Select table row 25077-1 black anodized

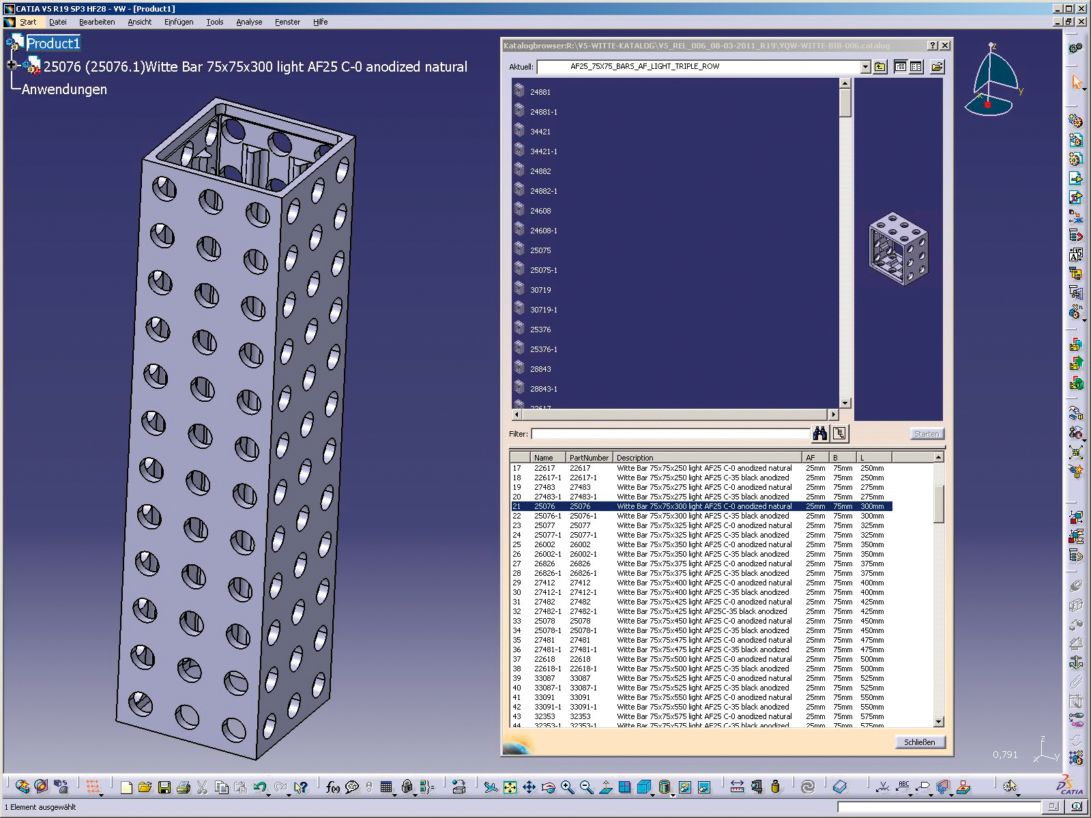tap(701, 535)
